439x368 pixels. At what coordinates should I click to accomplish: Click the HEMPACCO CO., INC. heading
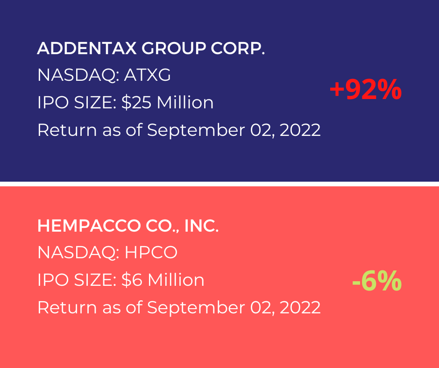coord(128,226)
